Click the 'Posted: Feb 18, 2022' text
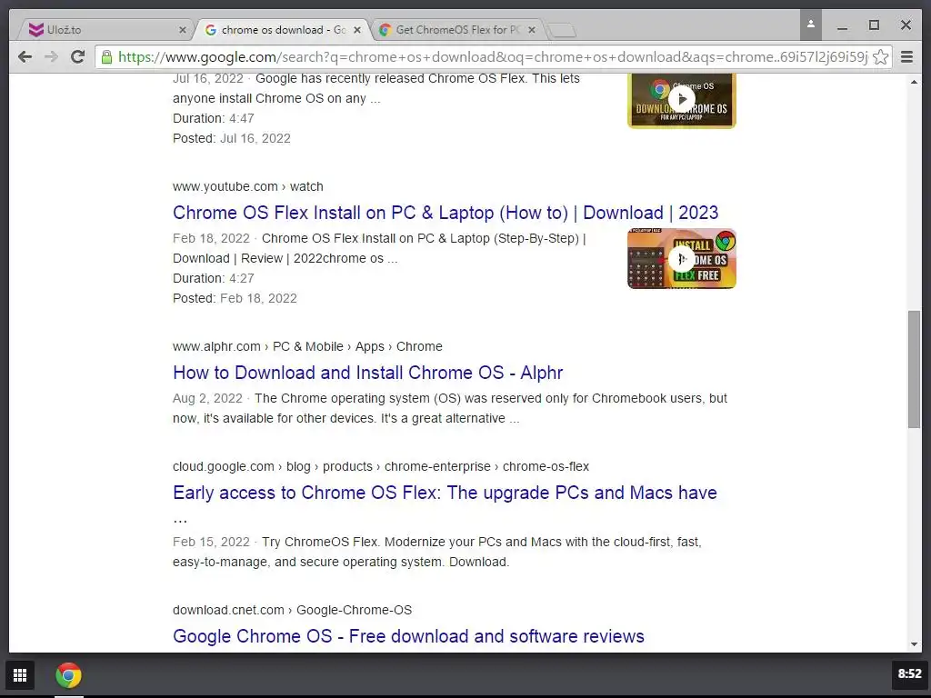Viewport: 931px width, 698px height. pos(235,298)
